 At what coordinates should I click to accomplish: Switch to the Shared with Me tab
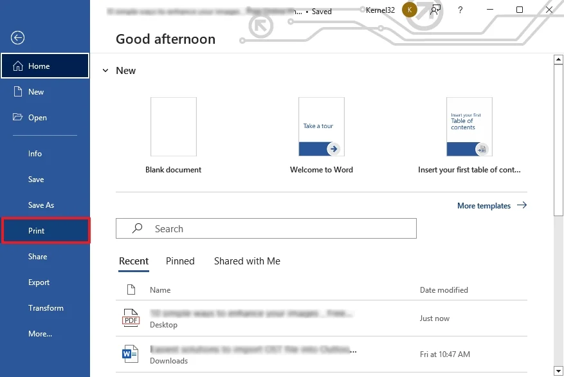[247, 261]
